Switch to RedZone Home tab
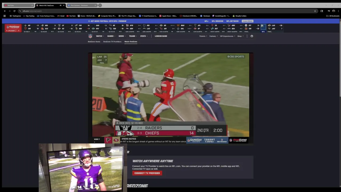341x192 pixels. tap(94, 42)
